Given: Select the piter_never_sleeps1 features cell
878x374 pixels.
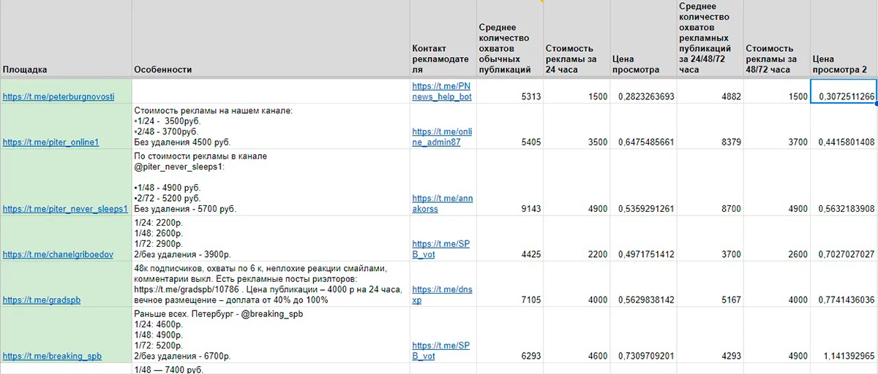Looking at the screenshot, I should pos(270,183).
